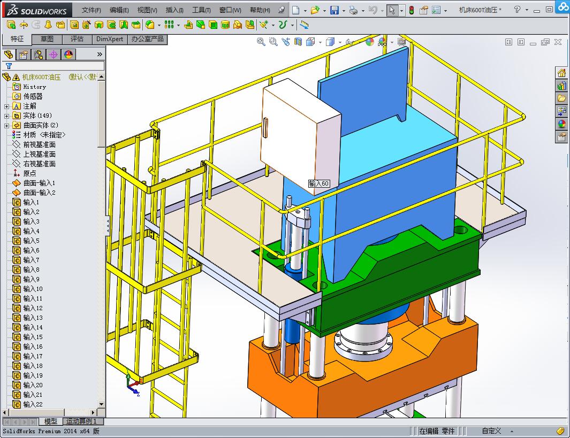Click the Save icon in the top toolbar

point(335,10)
